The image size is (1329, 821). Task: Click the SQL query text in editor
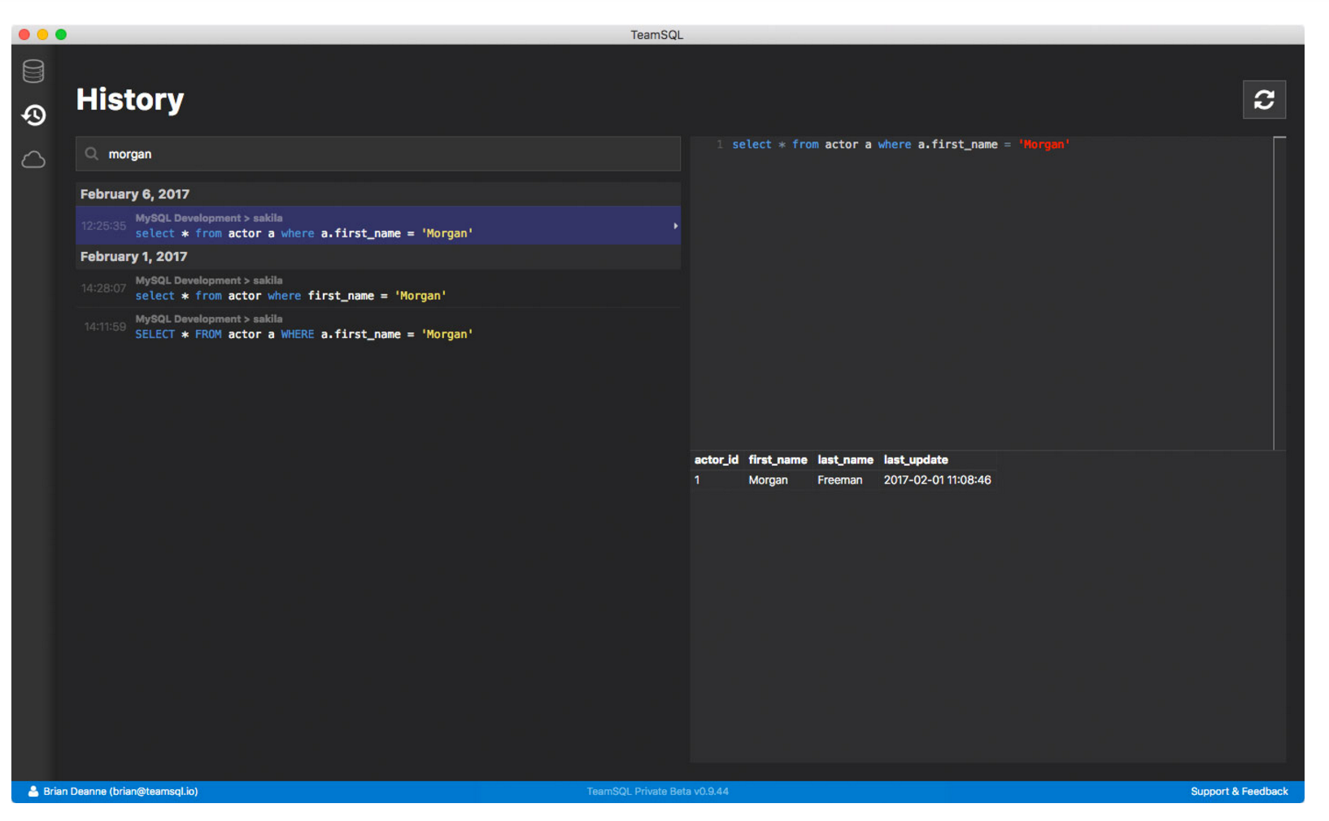[x=900, y=145]
